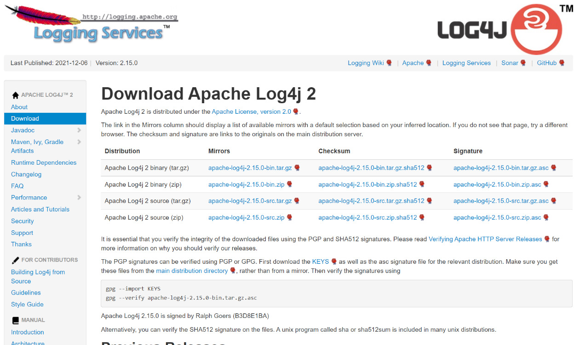The image size is (574, 345).
Task: Visit the GitHub link in top bar
Action: [x=547, y=63]
